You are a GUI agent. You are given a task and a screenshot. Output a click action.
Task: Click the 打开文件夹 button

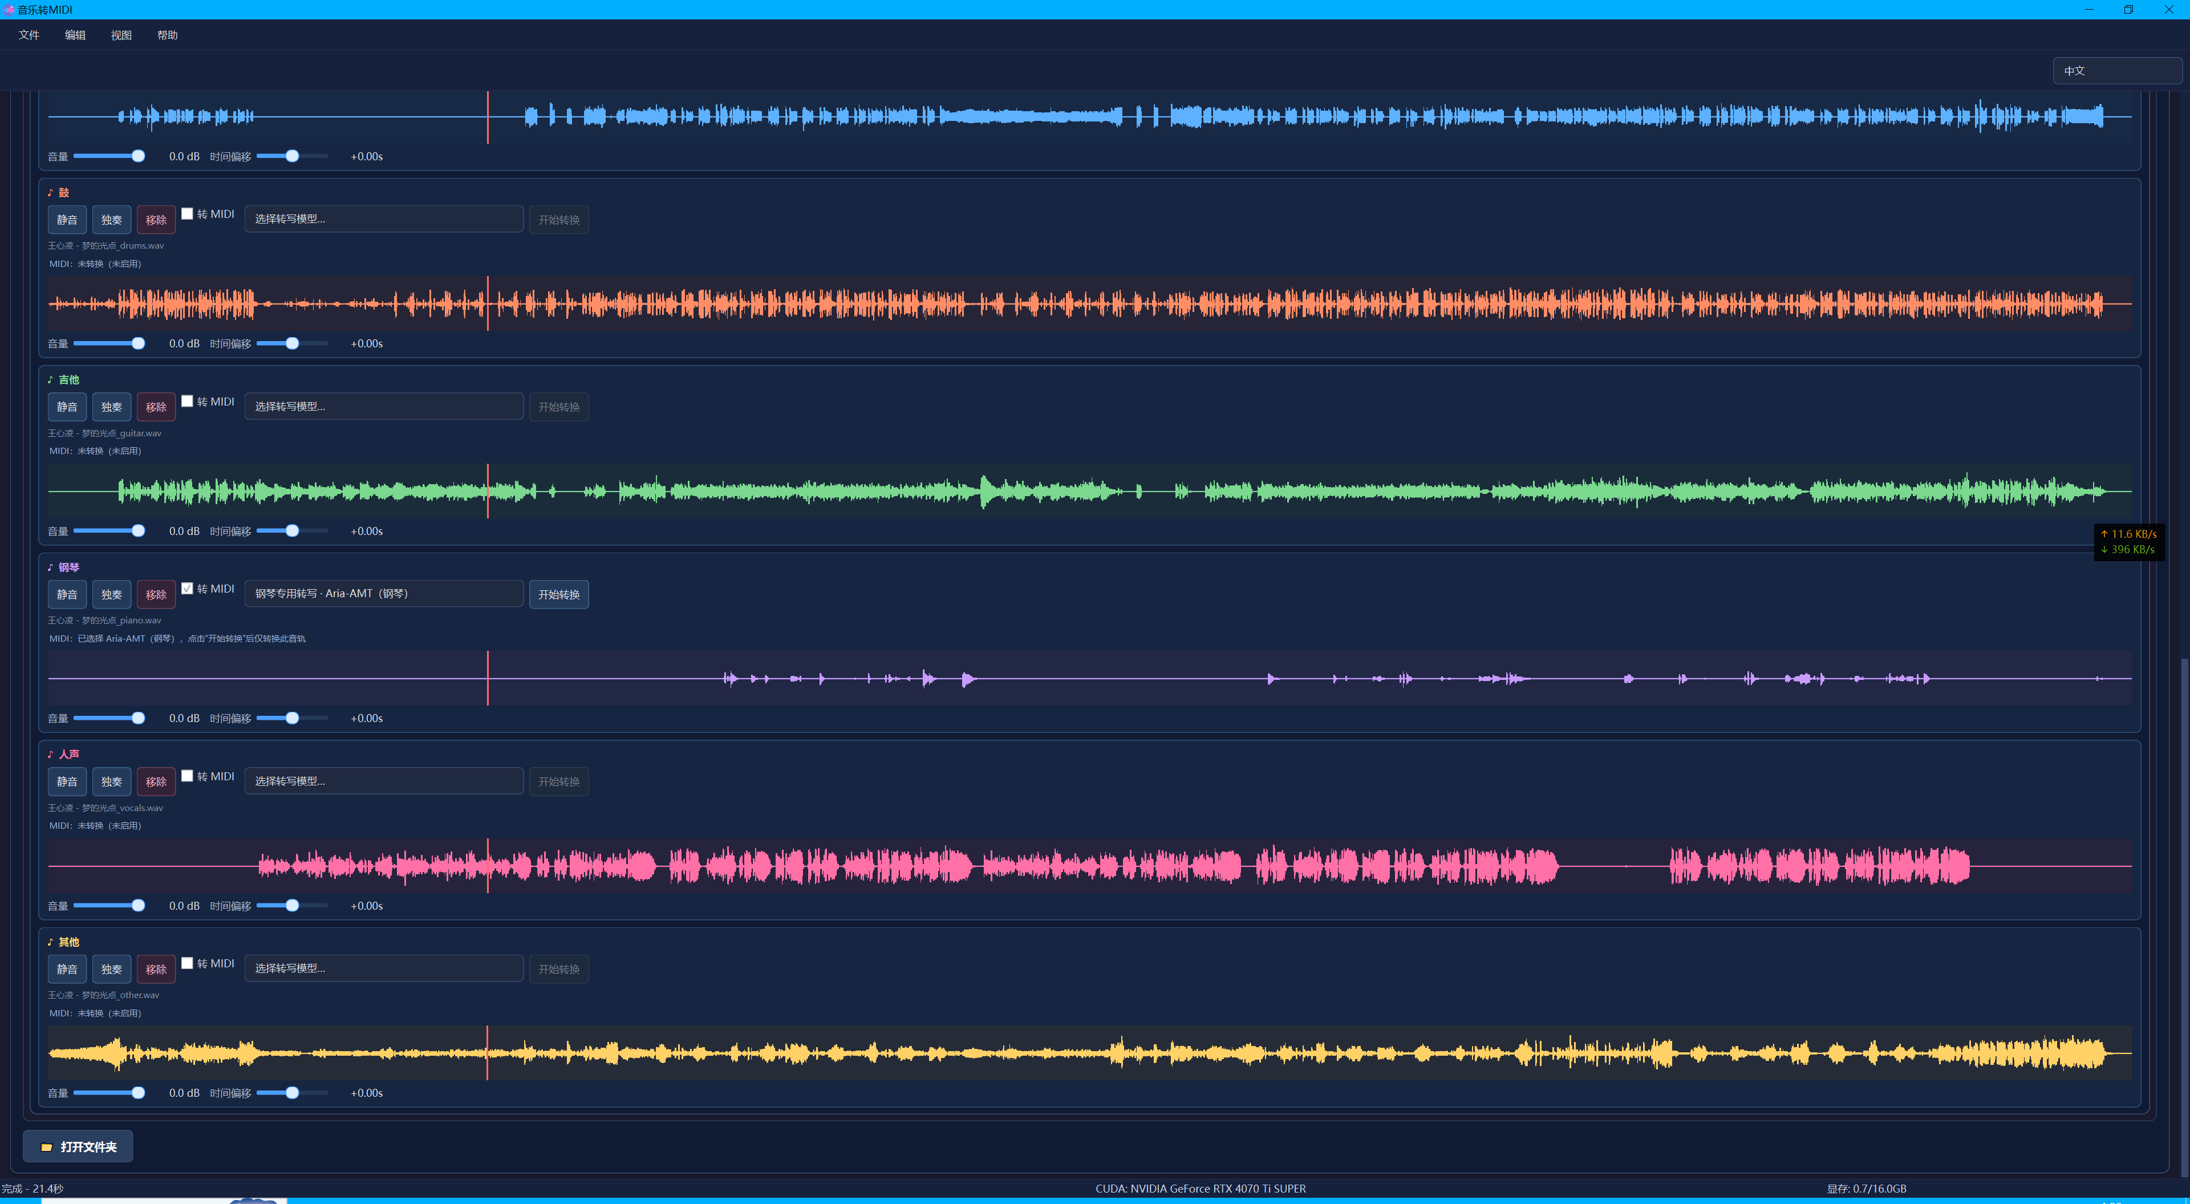click(78, 1146)
